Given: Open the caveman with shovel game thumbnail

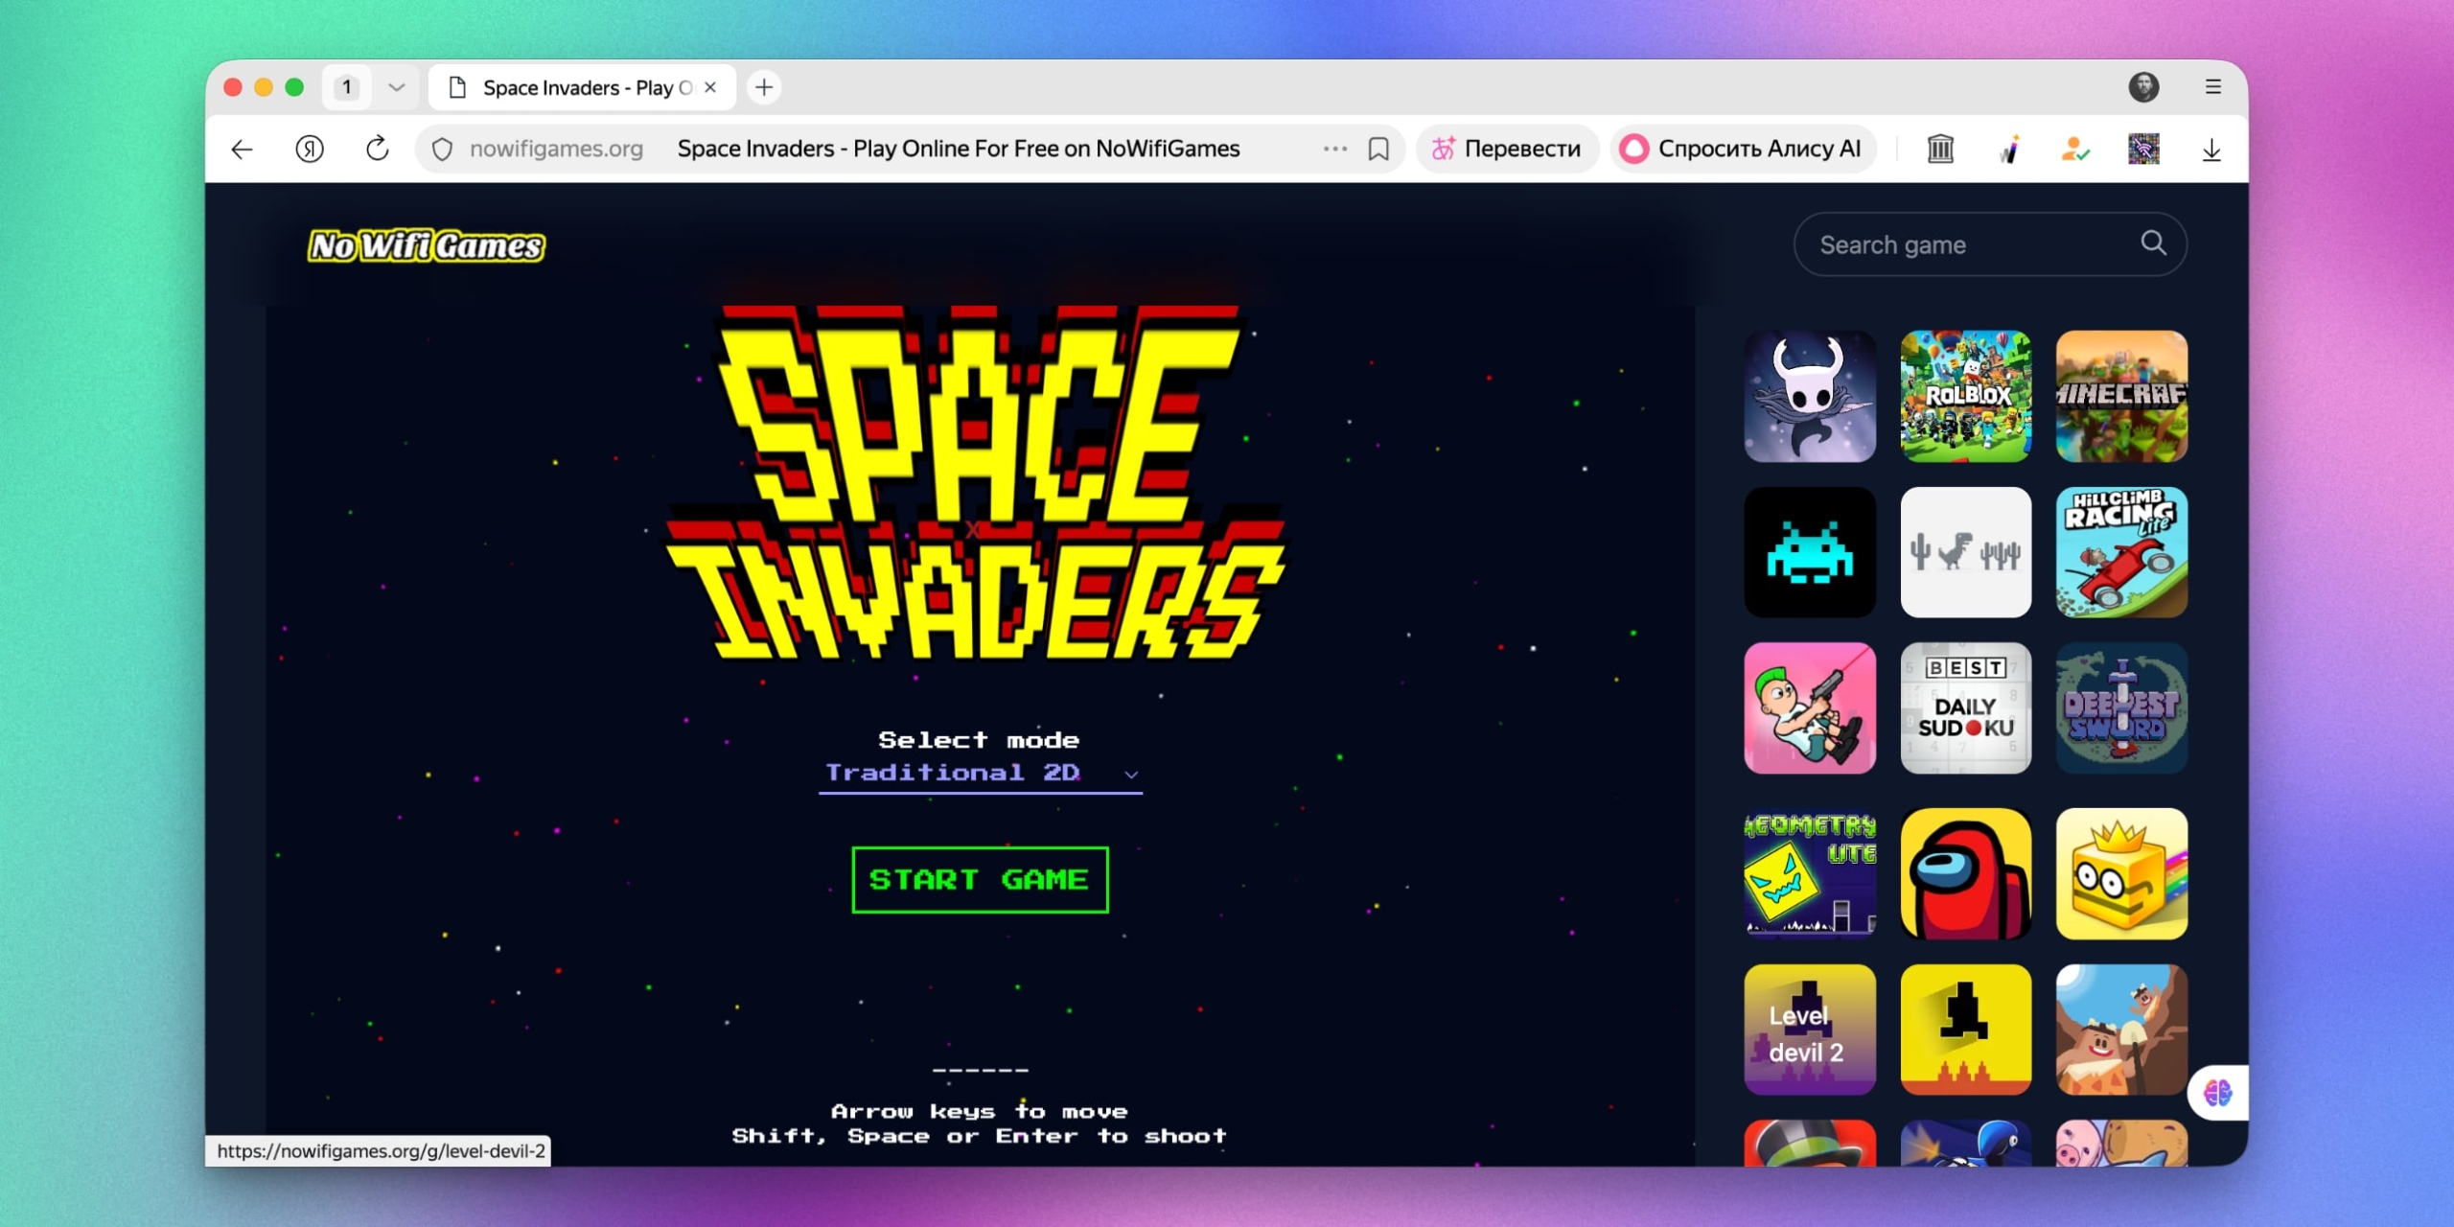Looking at the screenshot, I should click(x=2121, y=1030).
